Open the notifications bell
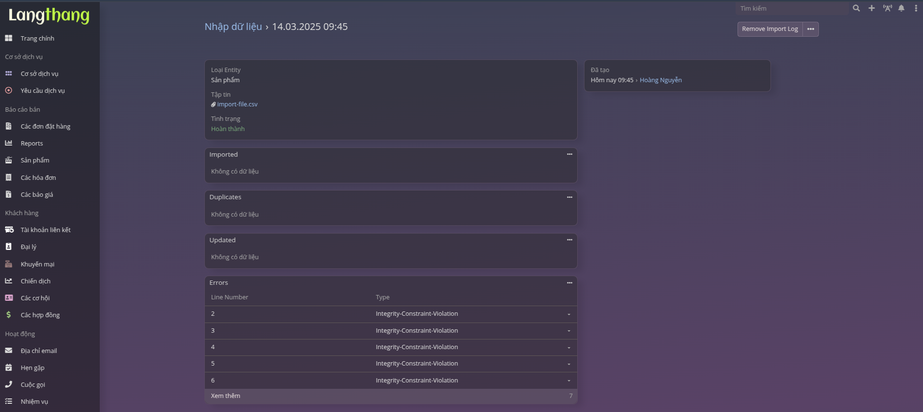Viewport: 923px width, 412px height. tap(901, 8)
